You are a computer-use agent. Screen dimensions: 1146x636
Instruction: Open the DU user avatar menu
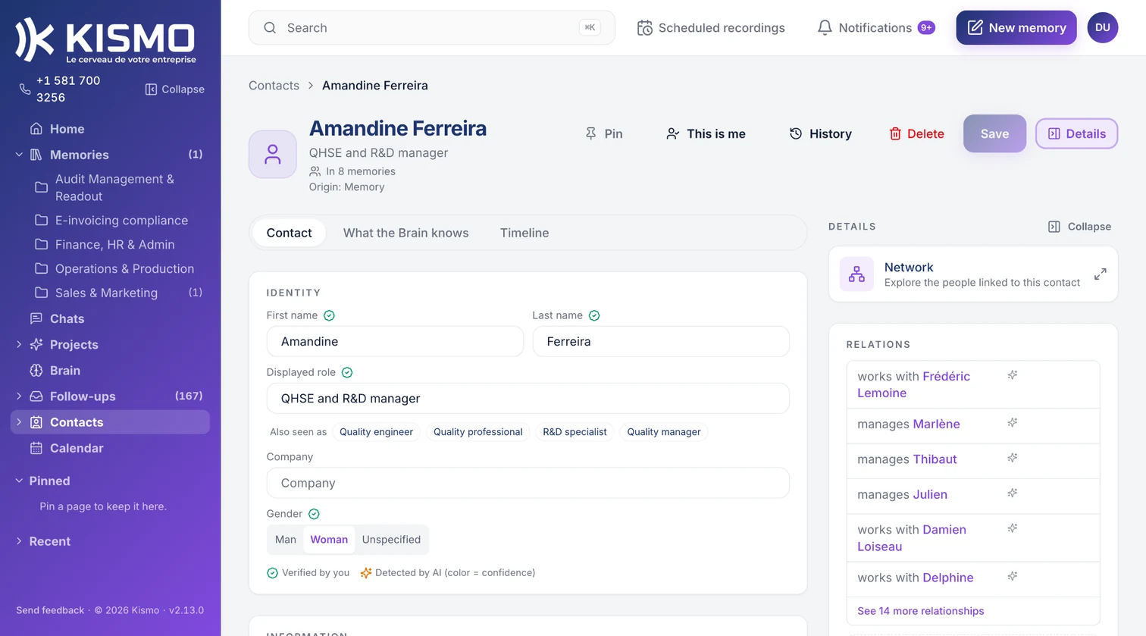[1103, 27]
